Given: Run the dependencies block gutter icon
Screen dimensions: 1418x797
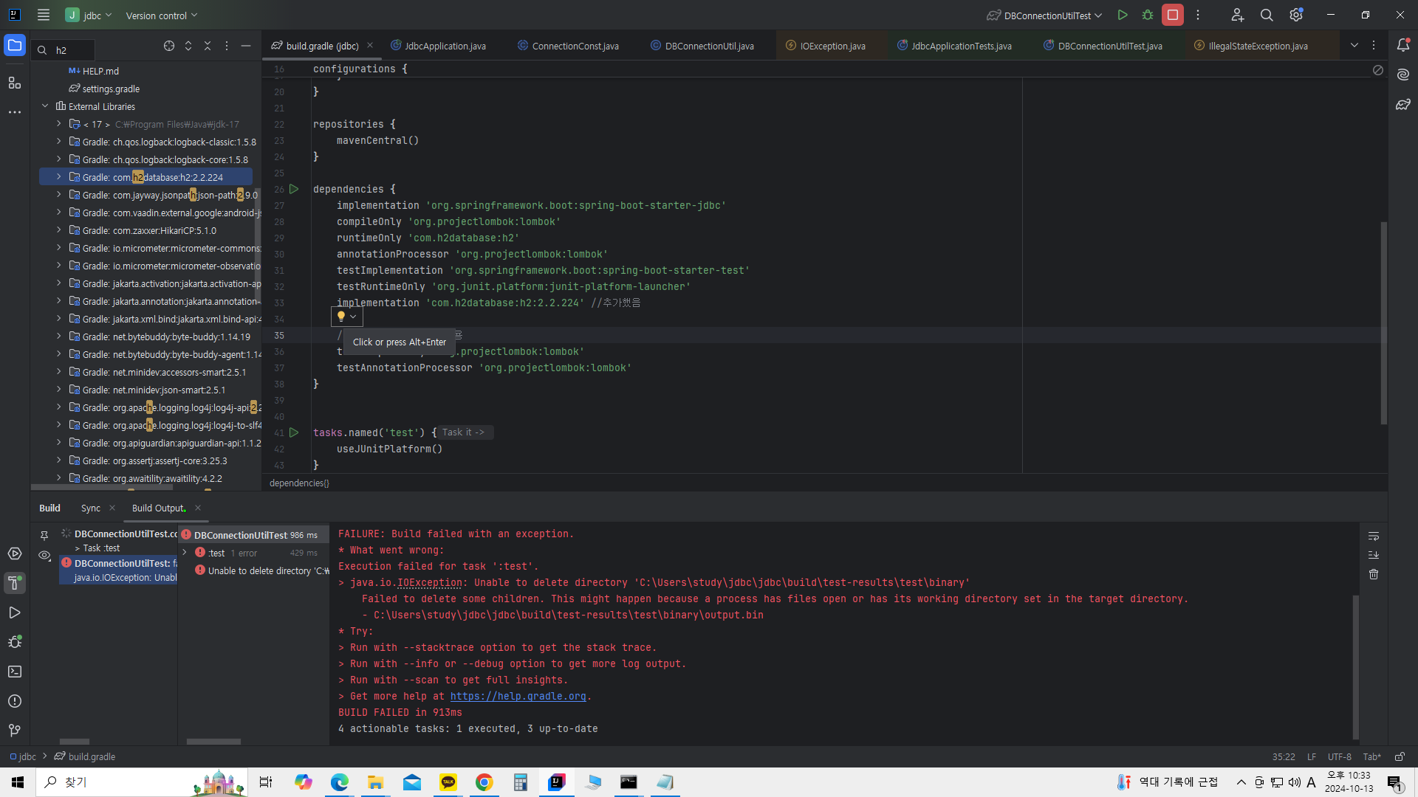Looking at the screenshot, I should pyautogui.click(x=294, y=190).
